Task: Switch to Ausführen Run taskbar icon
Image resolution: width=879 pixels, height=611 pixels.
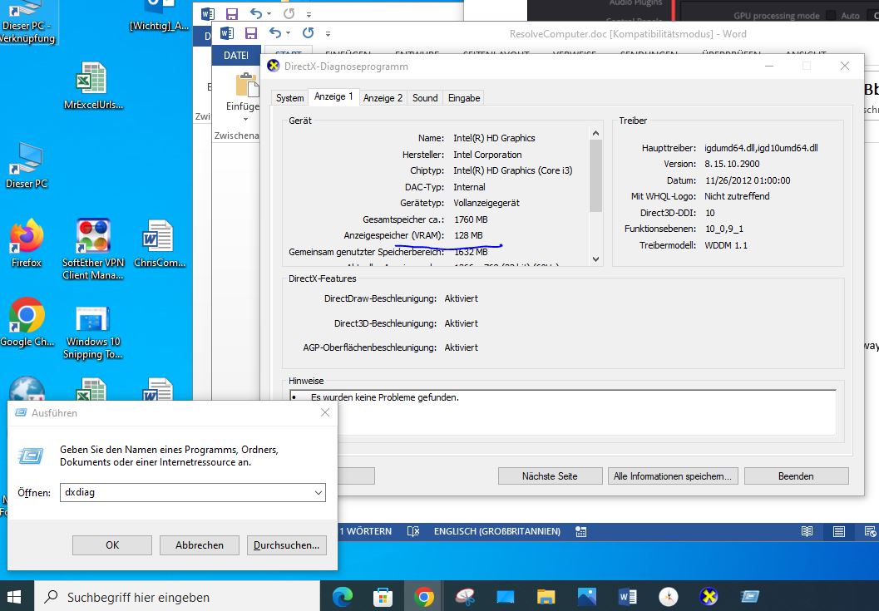Action: 750,596
